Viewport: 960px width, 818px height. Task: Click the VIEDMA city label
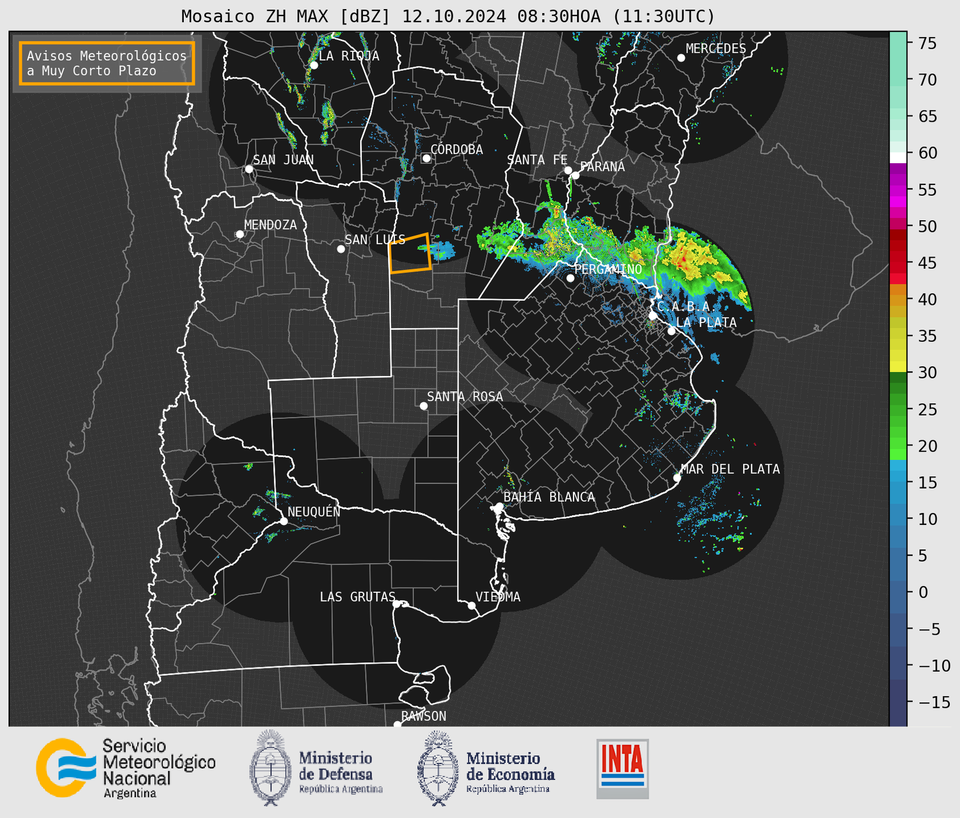click(x=498, y=597)
